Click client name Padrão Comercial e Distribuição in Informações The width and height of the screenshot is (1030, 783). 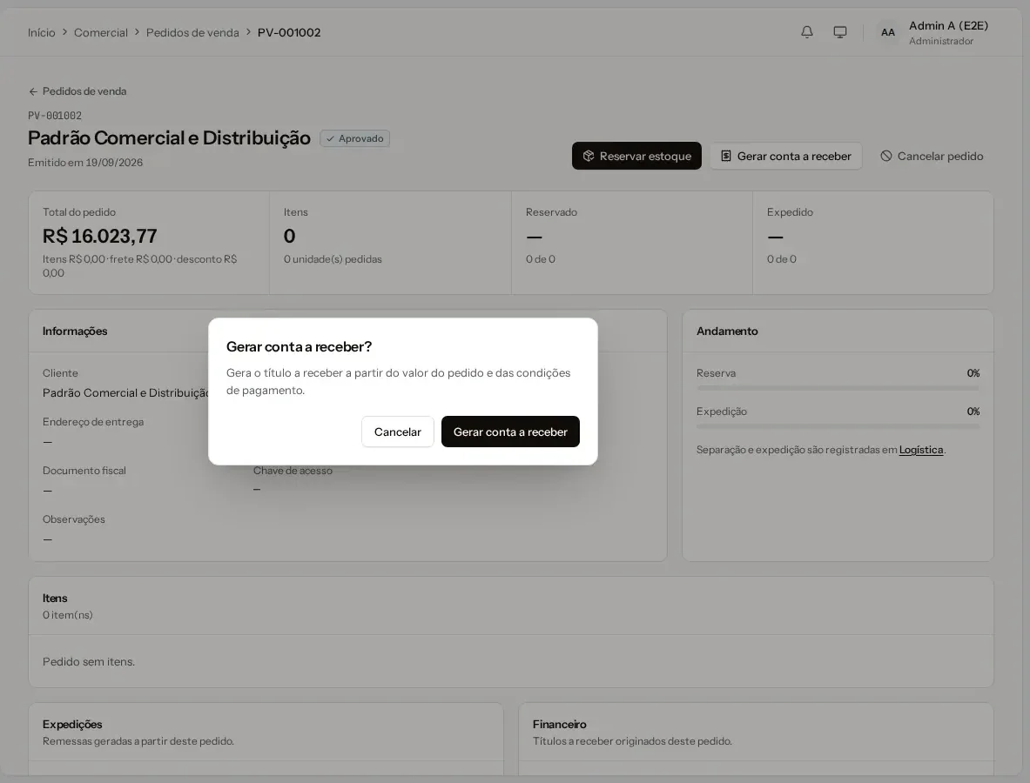click(125, 392)
